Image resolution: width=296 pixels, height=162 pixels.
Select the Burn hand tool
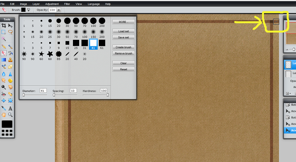[10, 87]
